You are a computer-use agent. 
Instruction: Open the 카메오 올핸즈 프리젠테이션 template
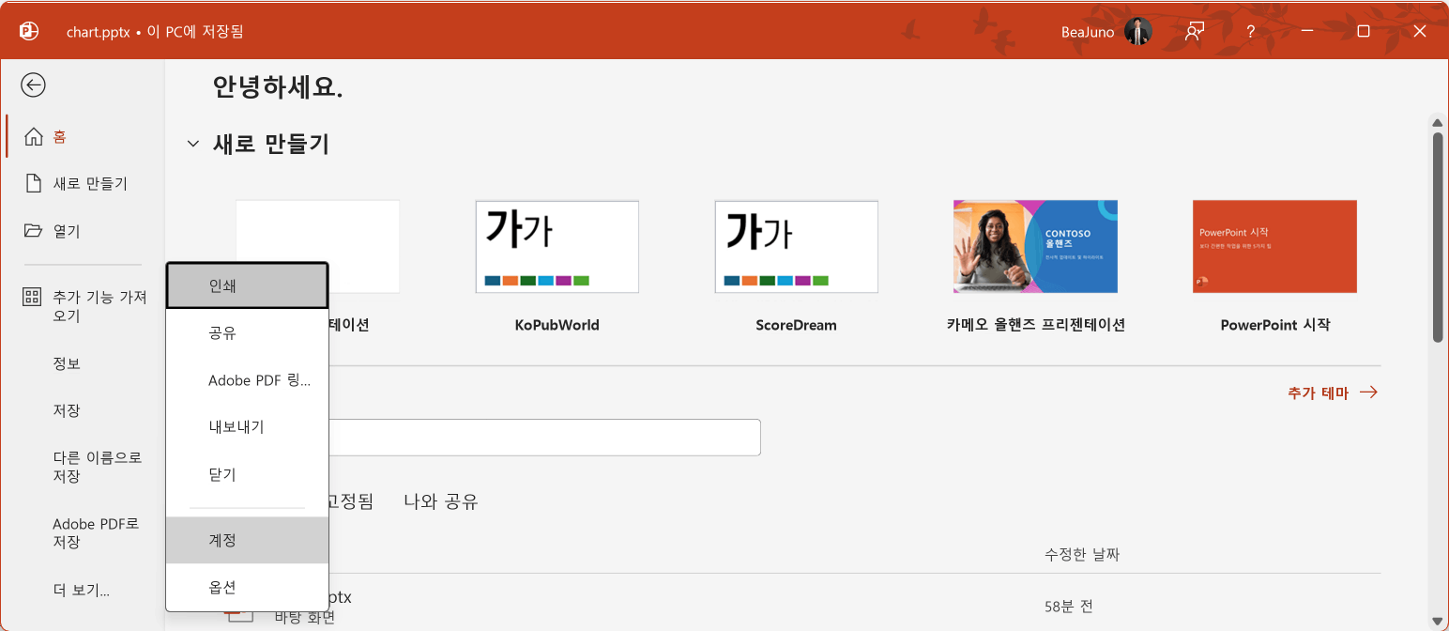tap(1035, 246)
